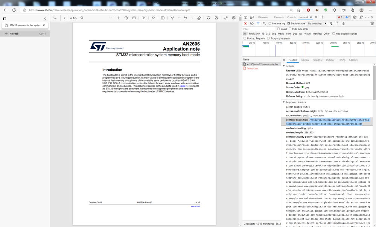Screen dimensions: 376x227
Task: Check the Invert filter checkbox
Action: pos(279,29)
